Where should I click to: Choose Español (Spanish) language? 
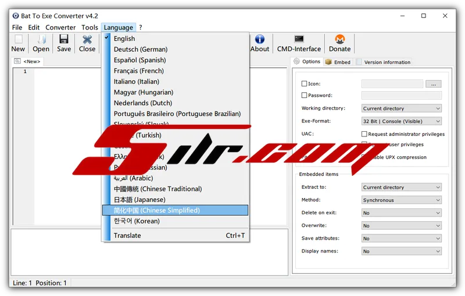(176, 60)
